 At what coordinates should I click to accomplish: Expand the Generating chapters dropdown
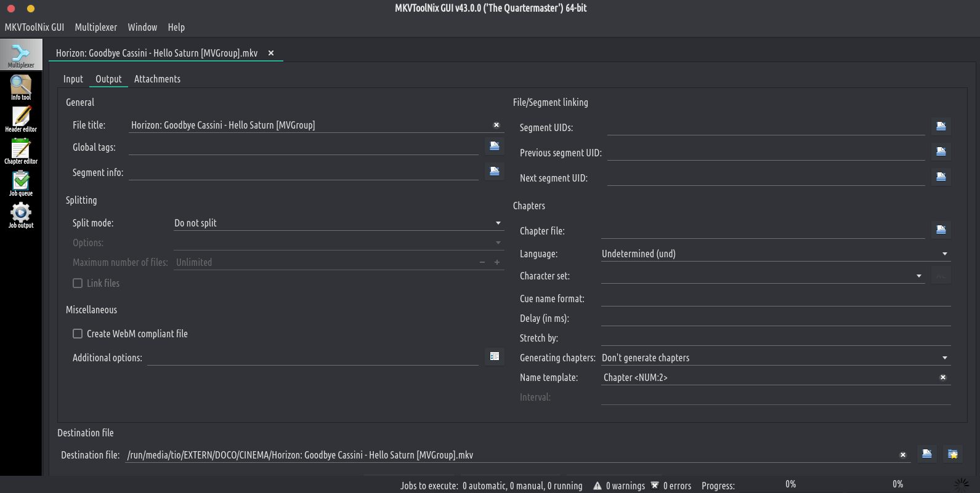tap(775, 358)
